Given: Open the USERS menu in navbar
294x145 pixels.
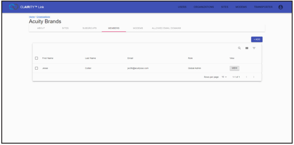Looking at the screenshot, I should coord(182,7).
